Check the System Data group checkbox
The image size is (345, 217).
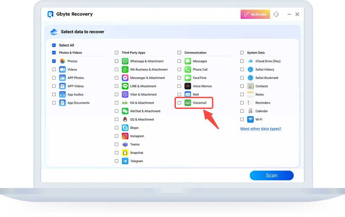tap(242, 53)
